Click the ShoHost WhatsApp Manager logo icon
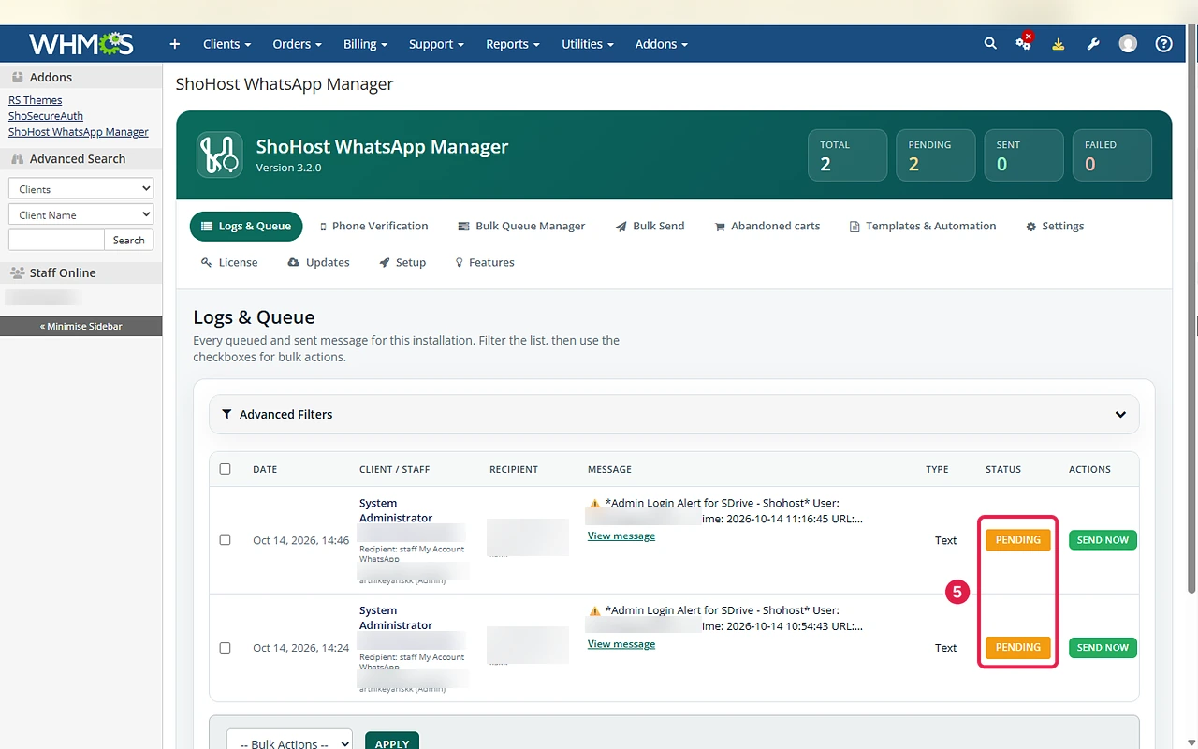The height and width of the screenshot is (749, 1198). (219, 154)
